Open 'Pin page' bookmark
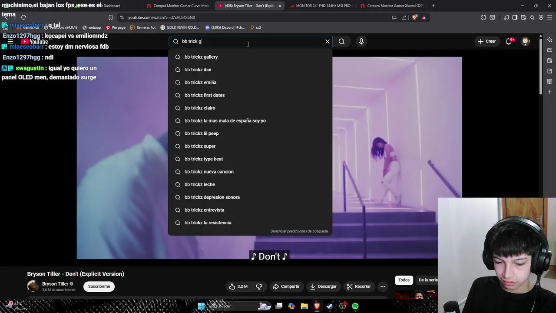This screenshot has height=313, width=556. [116, 27]
